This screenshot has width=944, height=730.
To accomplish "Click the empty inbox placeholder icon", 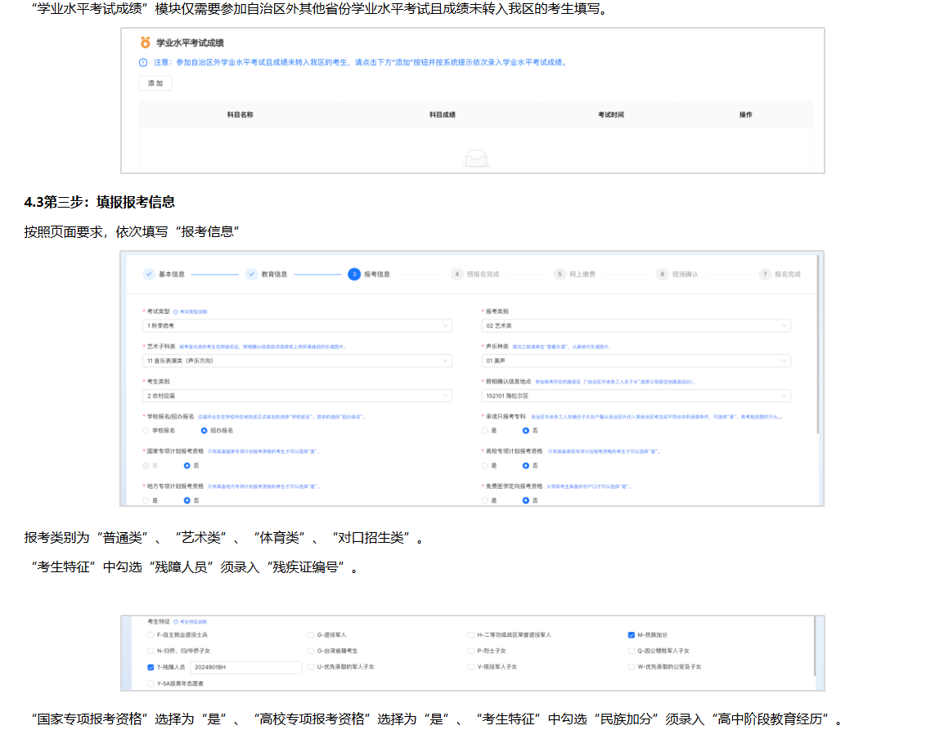I will coord(475,158).
